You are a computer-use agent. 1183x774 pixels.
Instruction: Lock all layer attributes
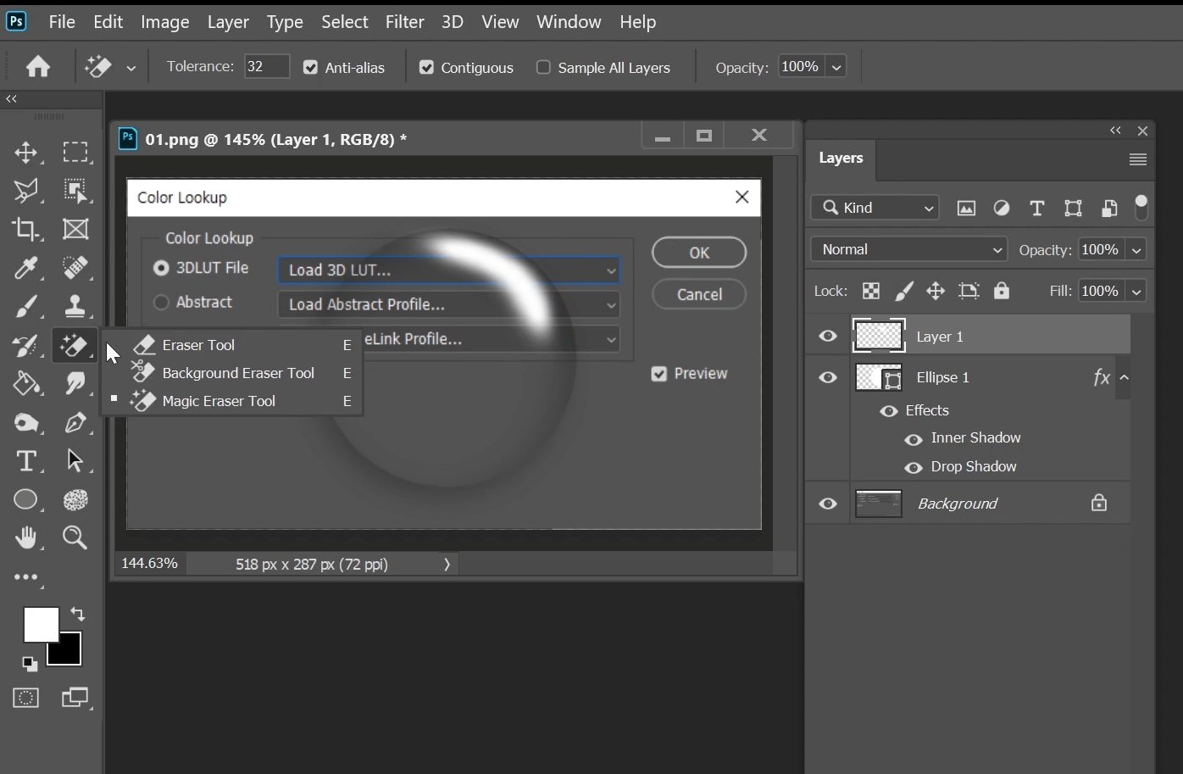pos(1002,291)
